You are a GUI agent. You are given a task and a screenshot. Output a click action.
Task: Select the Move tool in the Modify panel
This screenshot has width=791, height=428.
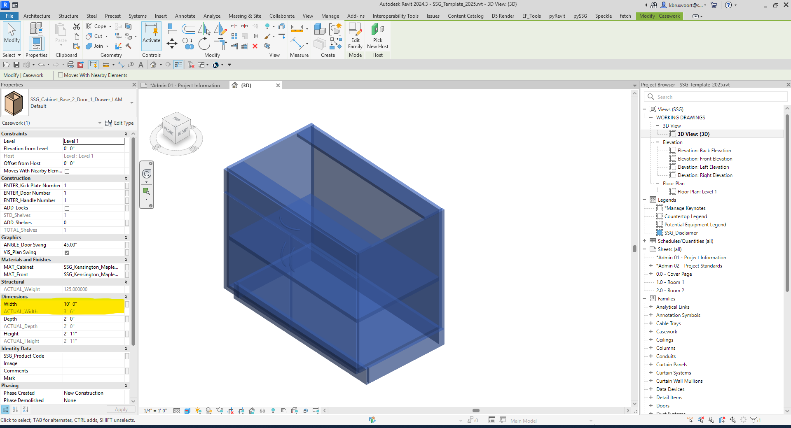pos(172,43)
